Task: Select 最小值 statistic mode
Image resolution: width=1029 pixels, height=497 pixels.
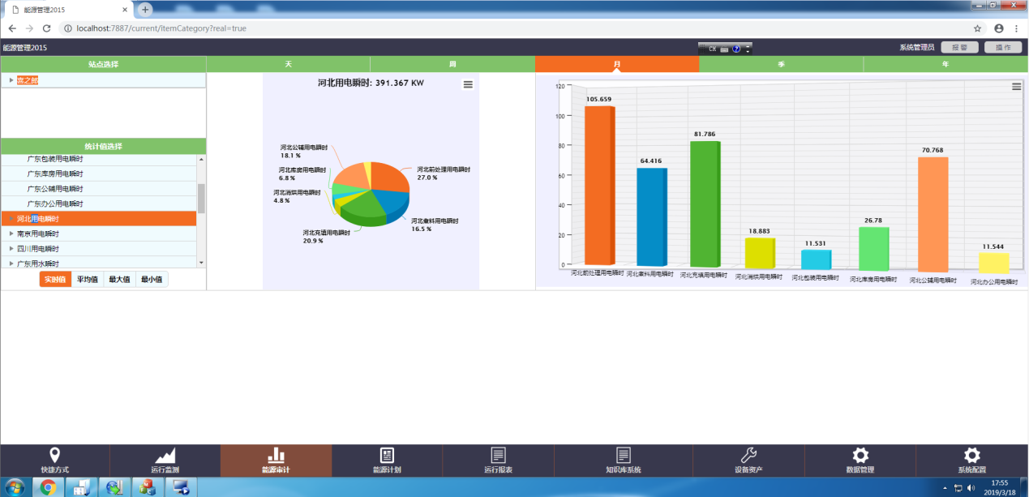Action: click(152, 280)
